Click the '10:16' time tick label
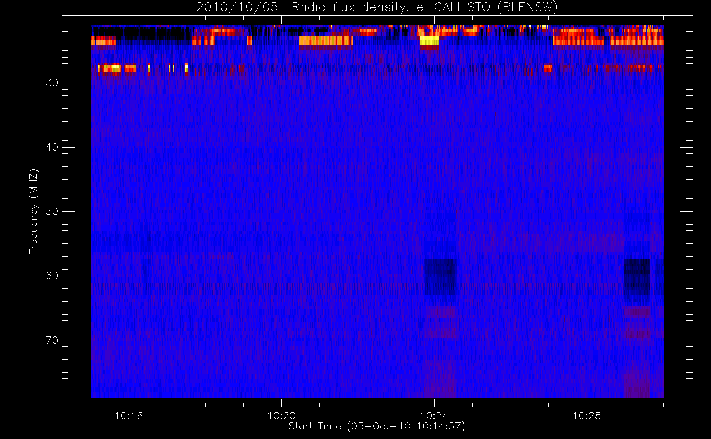 click(129, 416)
